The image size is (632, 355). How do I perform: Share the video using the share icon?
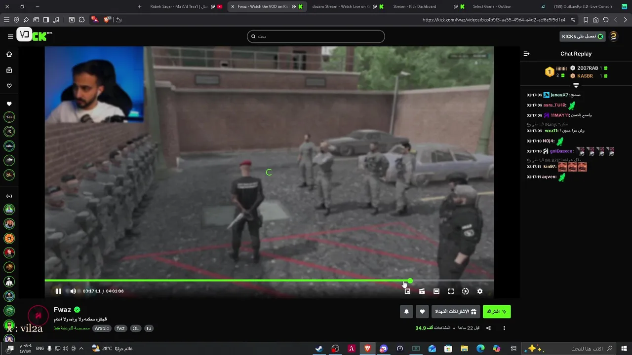[488, 328]
